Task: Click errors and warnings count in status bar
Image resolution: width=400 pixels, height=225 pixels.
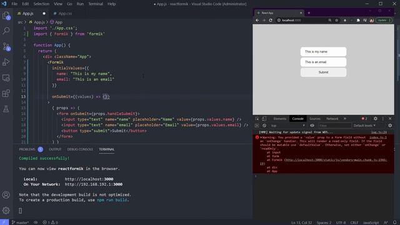Action: pos(50,222)
